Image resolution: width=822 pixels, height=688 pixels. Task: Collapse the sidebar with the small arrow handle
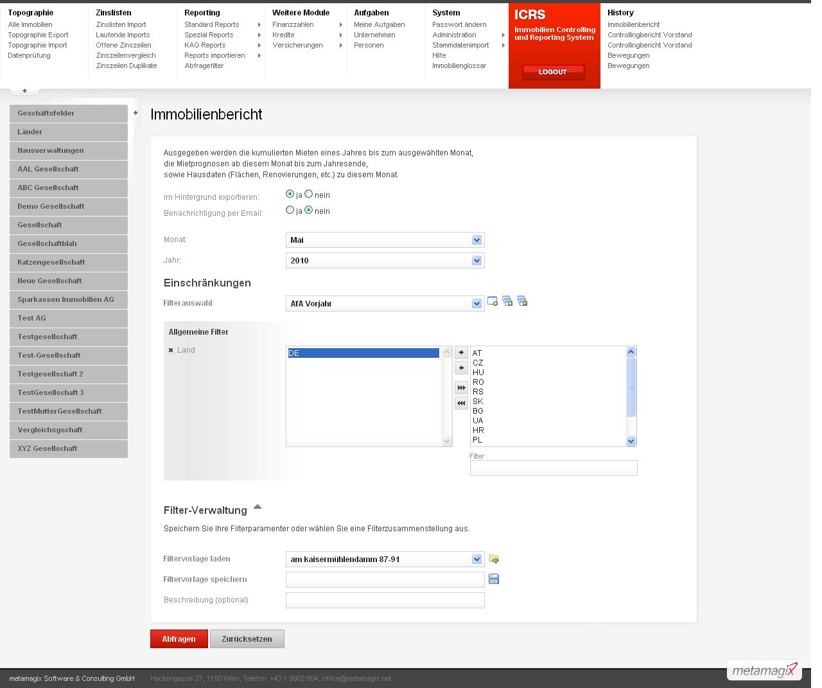[x=136, y=113]
